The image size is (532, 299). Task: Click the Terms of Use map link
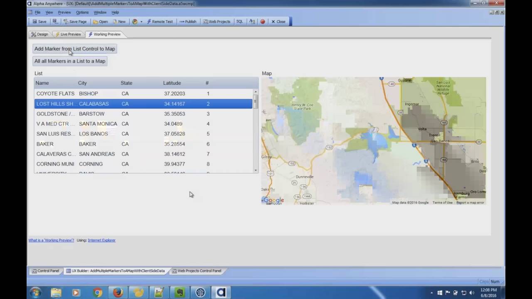point(442,203)
